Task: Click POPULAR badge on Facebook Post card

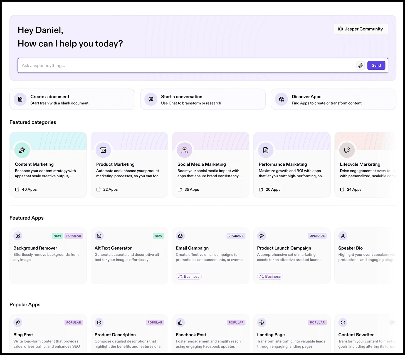Action: [x=236, y=322]
